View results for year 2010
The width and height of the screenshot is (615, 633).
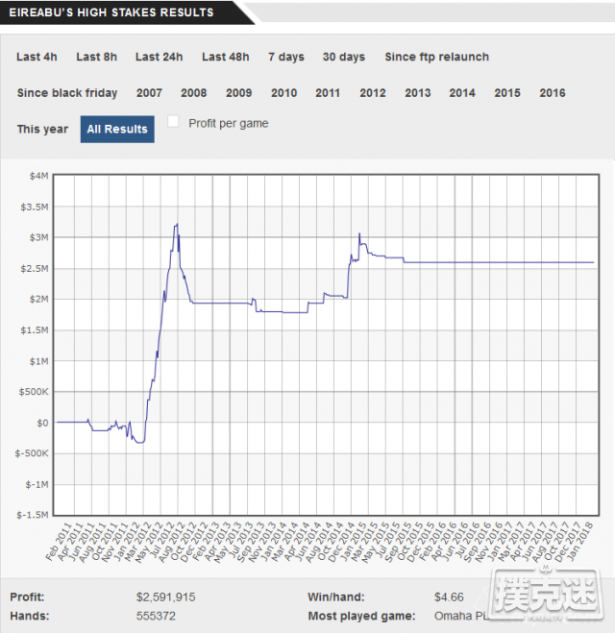coord(283,93)
